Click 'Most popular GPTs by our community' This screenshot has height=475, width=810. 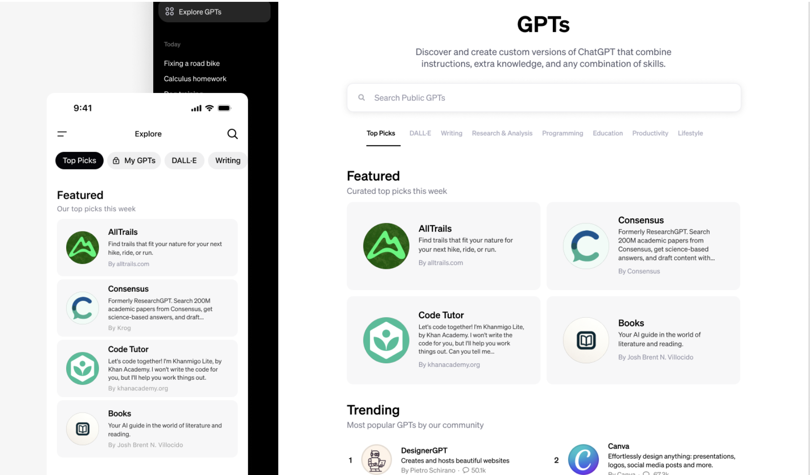[x=415, y=425]
